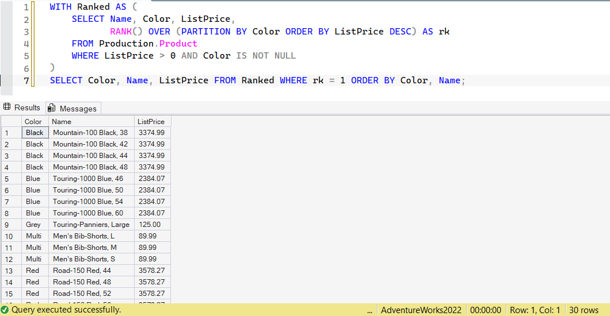Sort by the Color column header
This screenshot has height=316, width=610.
(35, 121)
